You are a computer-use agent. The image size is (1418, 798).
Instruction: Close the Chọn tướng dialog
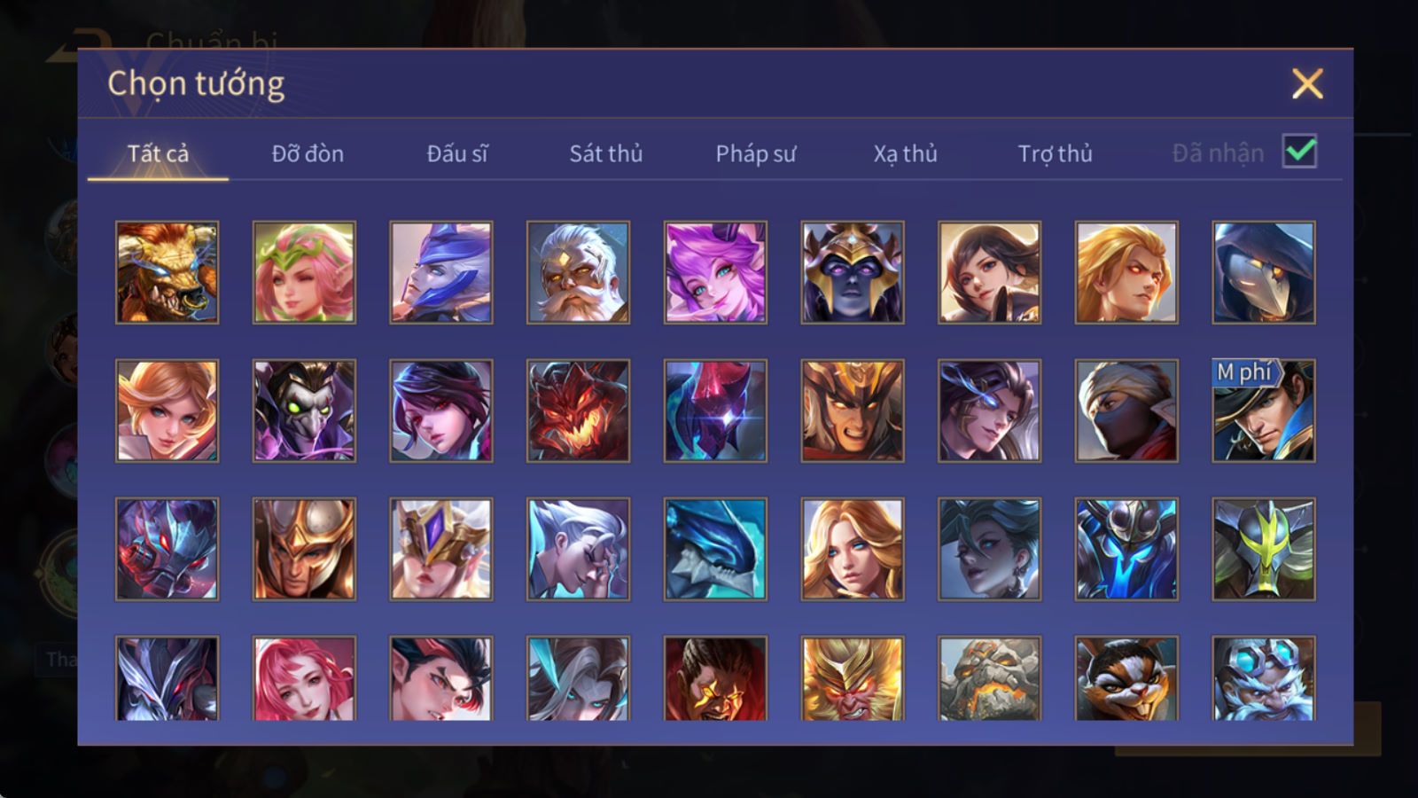tap(1307, 83)
